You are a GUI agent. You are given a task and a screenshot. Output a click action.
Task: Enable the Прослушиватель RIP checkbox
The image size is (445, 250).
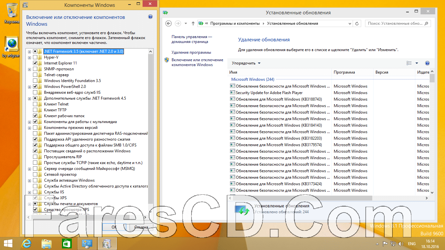click(x=35, y=157)
